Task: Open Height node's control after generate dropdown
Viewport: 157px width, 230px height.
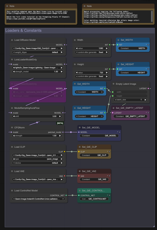Action: point(92,76)
